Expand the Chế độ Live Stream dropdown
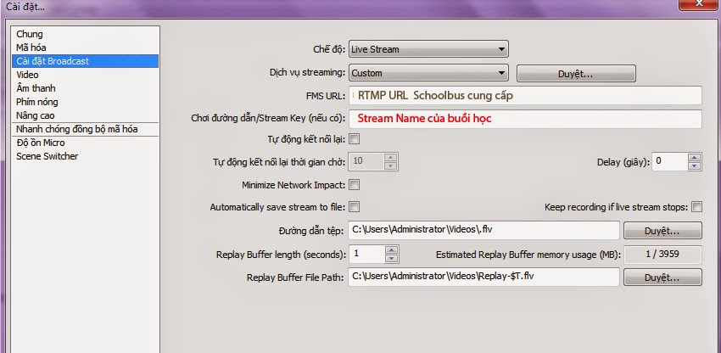The height and width of the screenshot is (353, 721). 428,49
